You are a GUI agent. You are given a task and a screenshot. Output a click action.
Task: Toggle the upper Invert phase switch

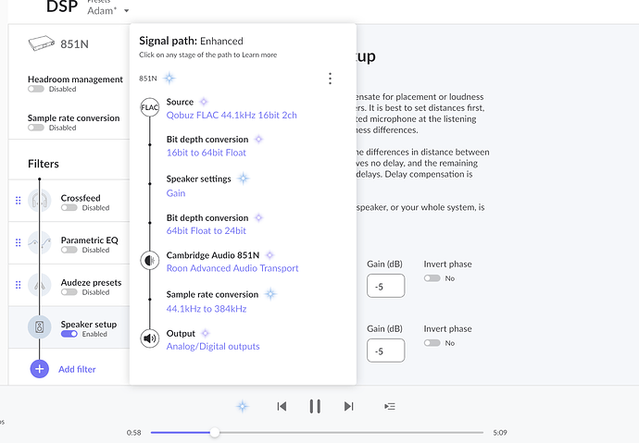[x=432, y=278]
